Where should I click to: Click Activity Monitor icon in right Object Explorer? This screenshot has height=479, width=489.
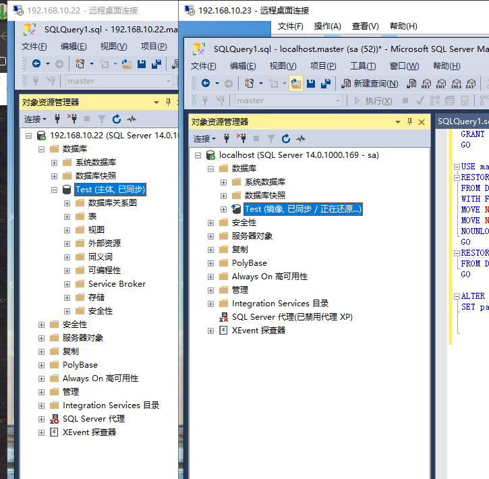click(x=301, y=138)
